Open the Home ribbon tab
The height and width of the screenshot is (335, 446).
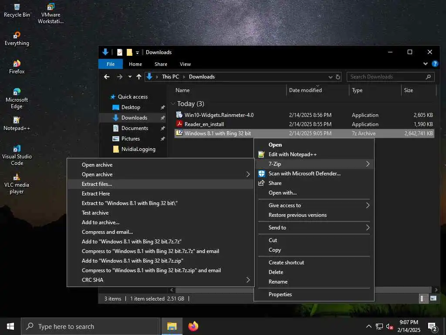pos(135,64)
